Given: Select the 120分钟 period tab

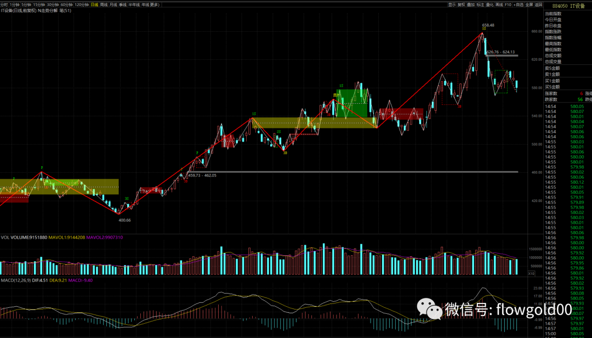Looking at the screenshot, I should pos(82,5).
